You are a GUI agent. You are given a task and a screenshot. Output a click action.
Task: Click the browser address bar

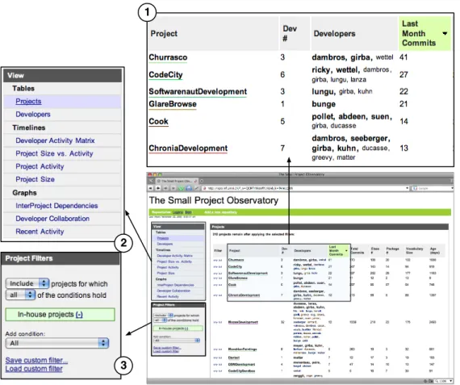pos(305,188)
